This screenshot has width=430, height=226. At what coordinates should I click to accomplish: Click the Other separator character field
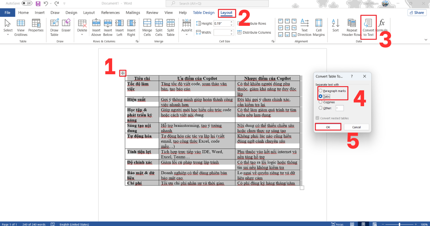[340, 108]
